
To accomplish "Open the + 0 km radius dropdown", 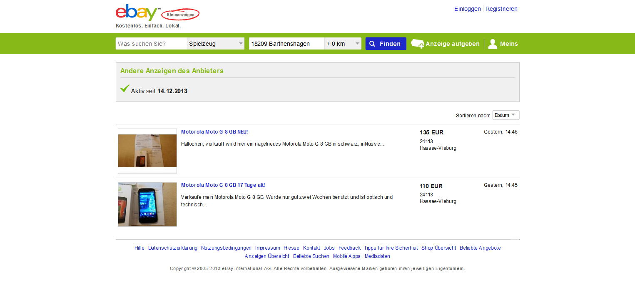I will 343,44.
